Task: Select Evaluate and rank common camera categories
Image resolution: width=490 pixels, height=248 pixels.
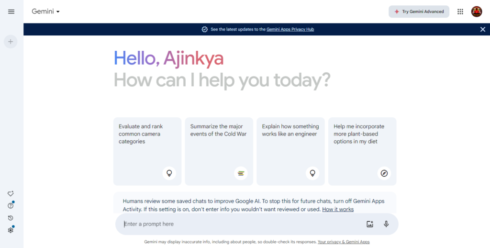Action: 147,151
